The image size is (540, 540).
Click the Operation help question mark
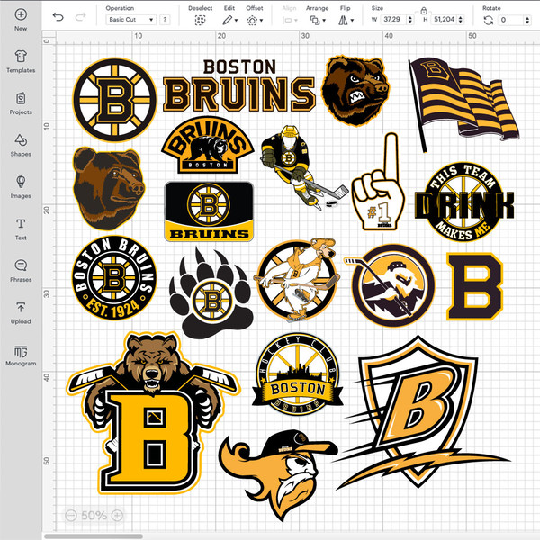click(x=165, y=20)
